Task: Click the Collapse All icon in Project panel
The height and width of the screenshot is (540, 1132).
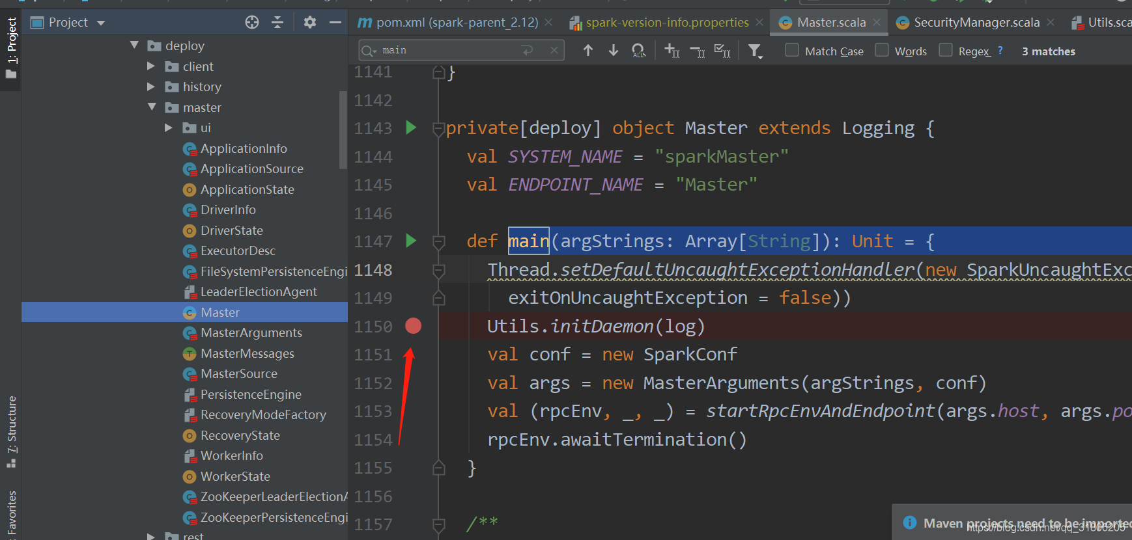Action: point(277,23)
